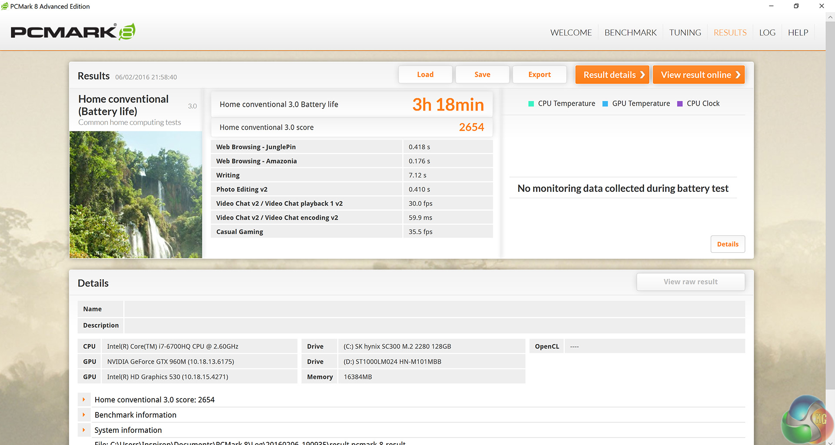
Task: Switch to the Benchmark tab
Action: tap(630, 33)
